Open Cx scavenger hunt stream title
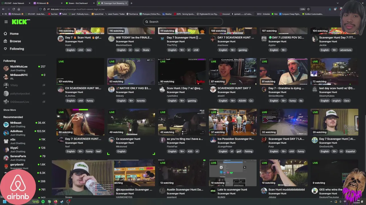This screenshot has height=205, width=366. pyautogui.click(x=128, y=139)
